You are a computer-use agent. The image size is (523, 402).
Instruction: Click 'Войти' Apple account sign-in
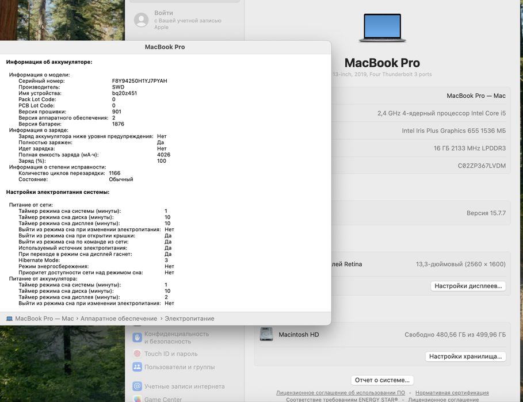click(x=163, y=13)
